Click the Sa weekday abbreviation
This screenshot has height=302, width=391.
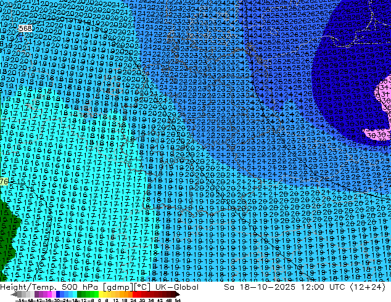click(x=229, y=287)
